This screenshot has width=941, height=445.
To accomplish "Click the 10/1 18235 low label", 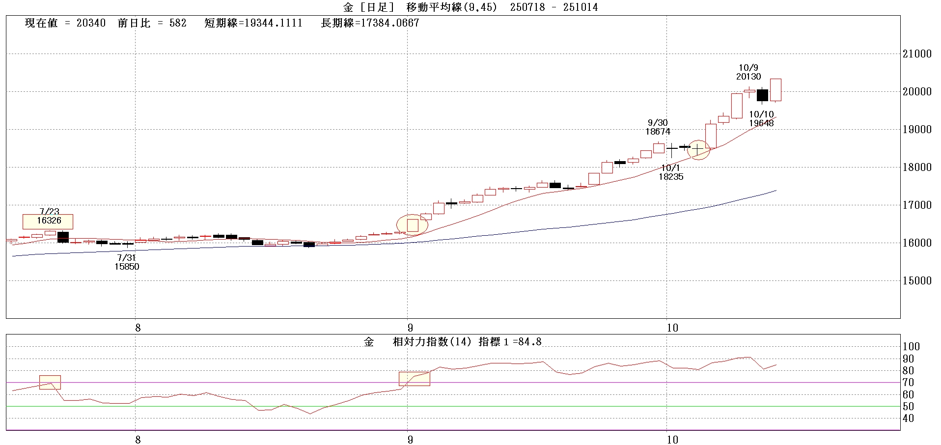I will coord(671,172).
